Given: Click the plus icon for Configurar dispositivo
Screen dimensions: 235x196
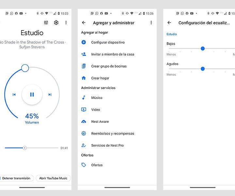Looking at the screenshot, I should coord(84,42).
